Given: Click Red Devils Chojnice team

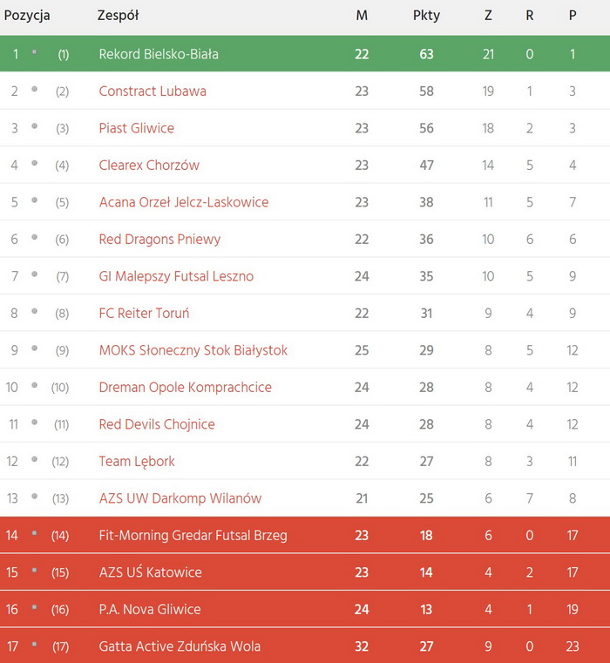Looking at the screenshot, I should (x=157, y=424).
